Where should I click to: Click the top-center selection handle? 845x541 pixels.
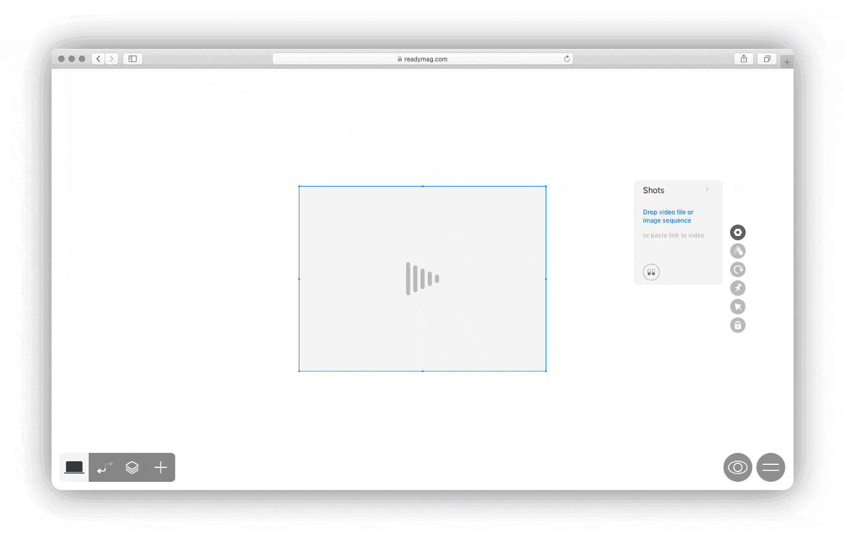point(422,186)
